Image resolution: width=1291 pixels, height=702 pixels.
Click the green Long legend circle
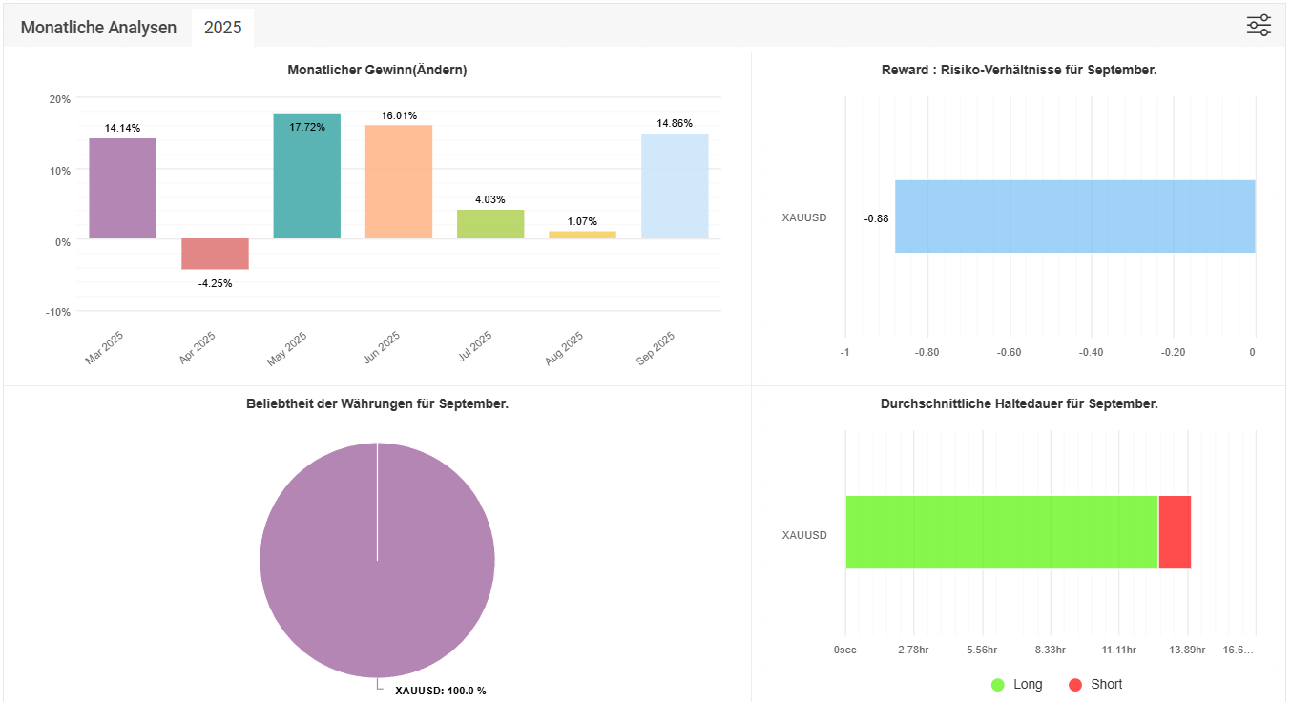click(x=998, y=685)
